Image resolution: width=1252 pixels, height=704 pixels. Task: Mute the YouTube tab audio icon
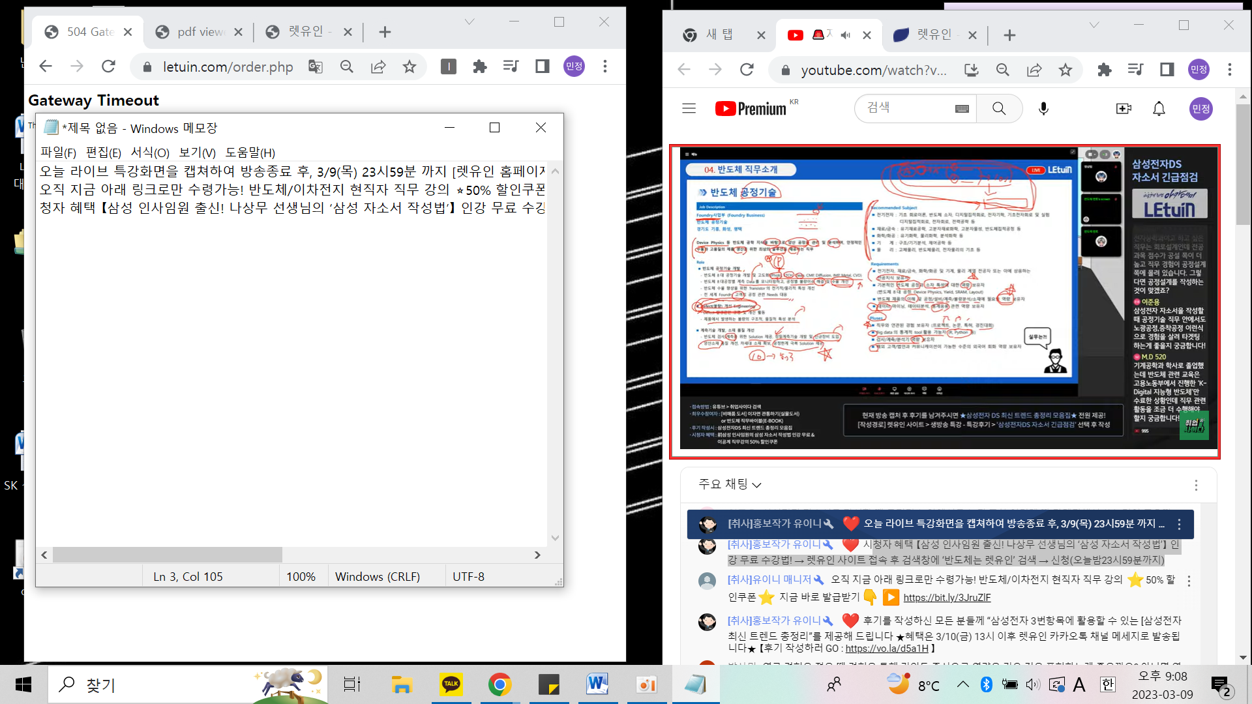[846, 35]
